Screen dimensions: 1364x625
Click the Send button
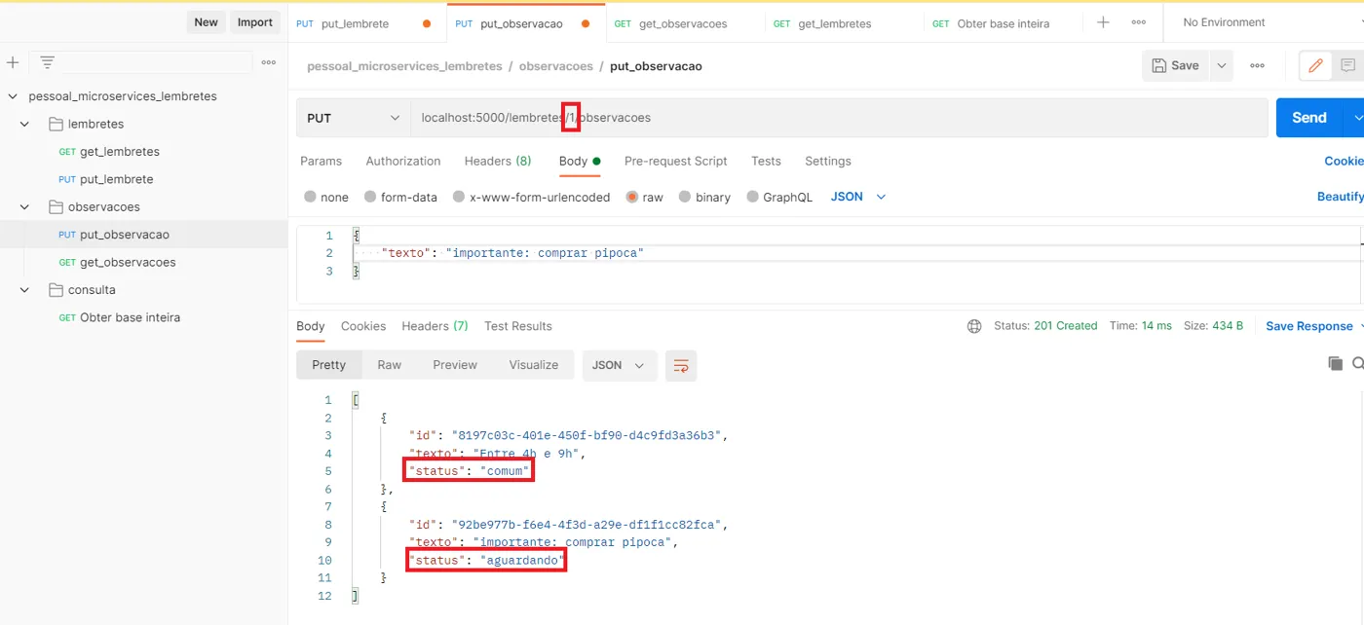coord(1309,118)
